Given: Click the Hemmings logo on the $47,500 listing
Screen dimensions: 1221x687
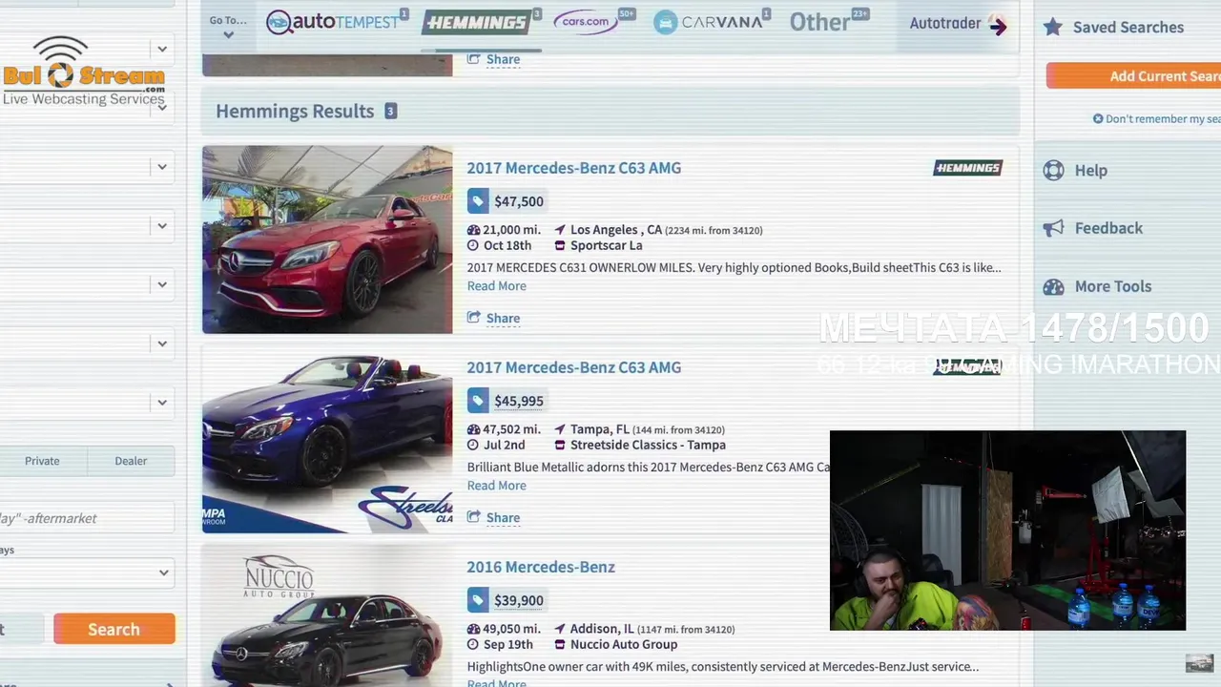Looking at the screenshot, I should [967, 168].
